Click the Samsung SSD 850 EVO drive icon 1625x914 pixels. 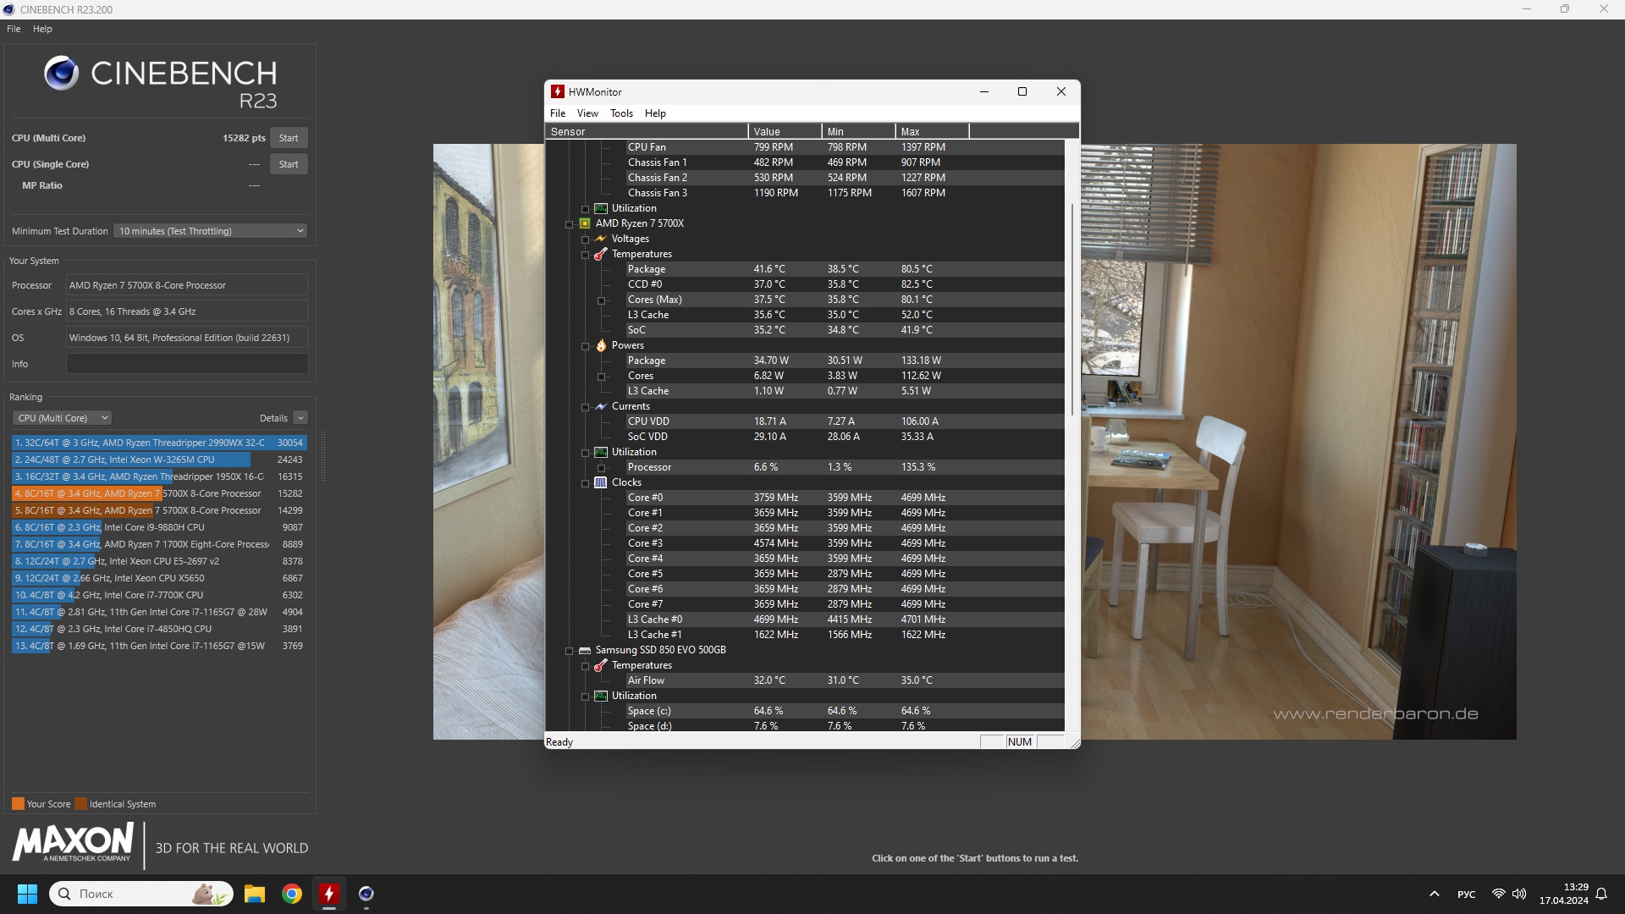tap(585, 650)
